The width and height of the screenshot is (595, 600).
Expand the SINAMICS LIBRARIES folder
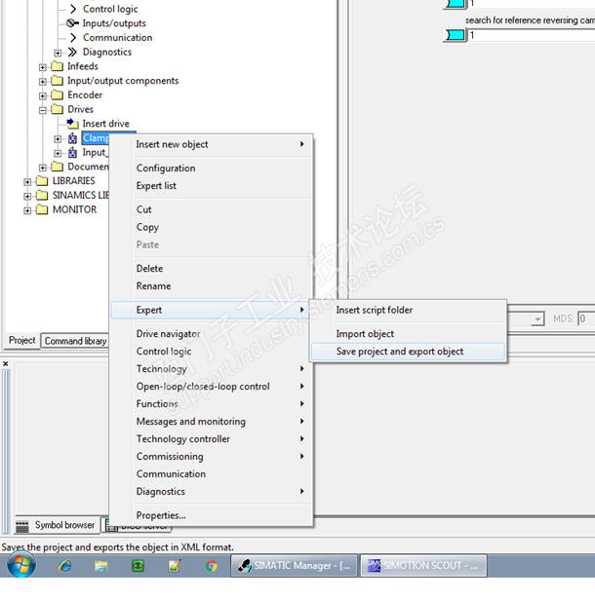point(27,197)
